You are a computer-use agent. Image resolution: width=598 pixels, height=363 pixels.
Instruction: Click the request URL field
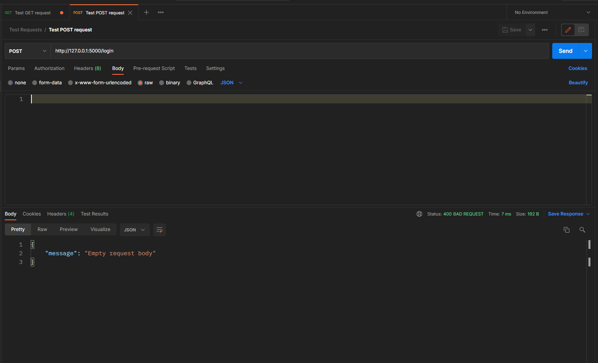click(x=300, y=51)
